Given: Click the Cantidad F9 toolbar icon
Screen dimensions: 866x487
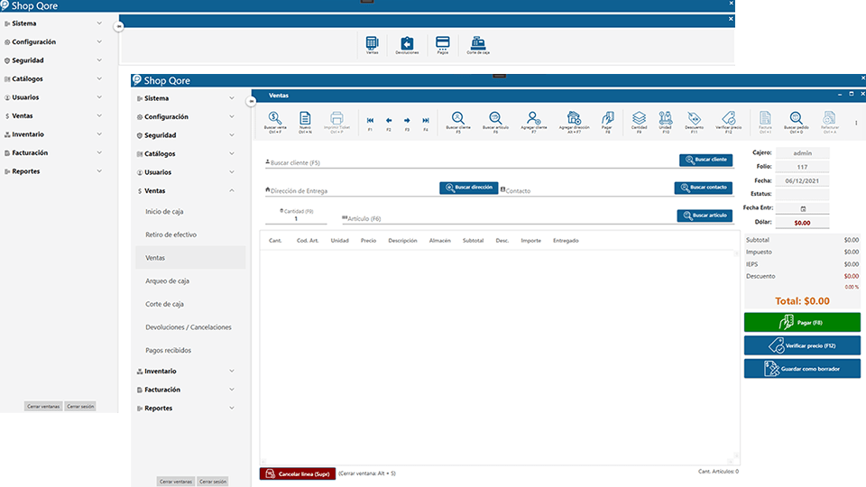Looking at the screenshot, I should [x=639, y=122].
